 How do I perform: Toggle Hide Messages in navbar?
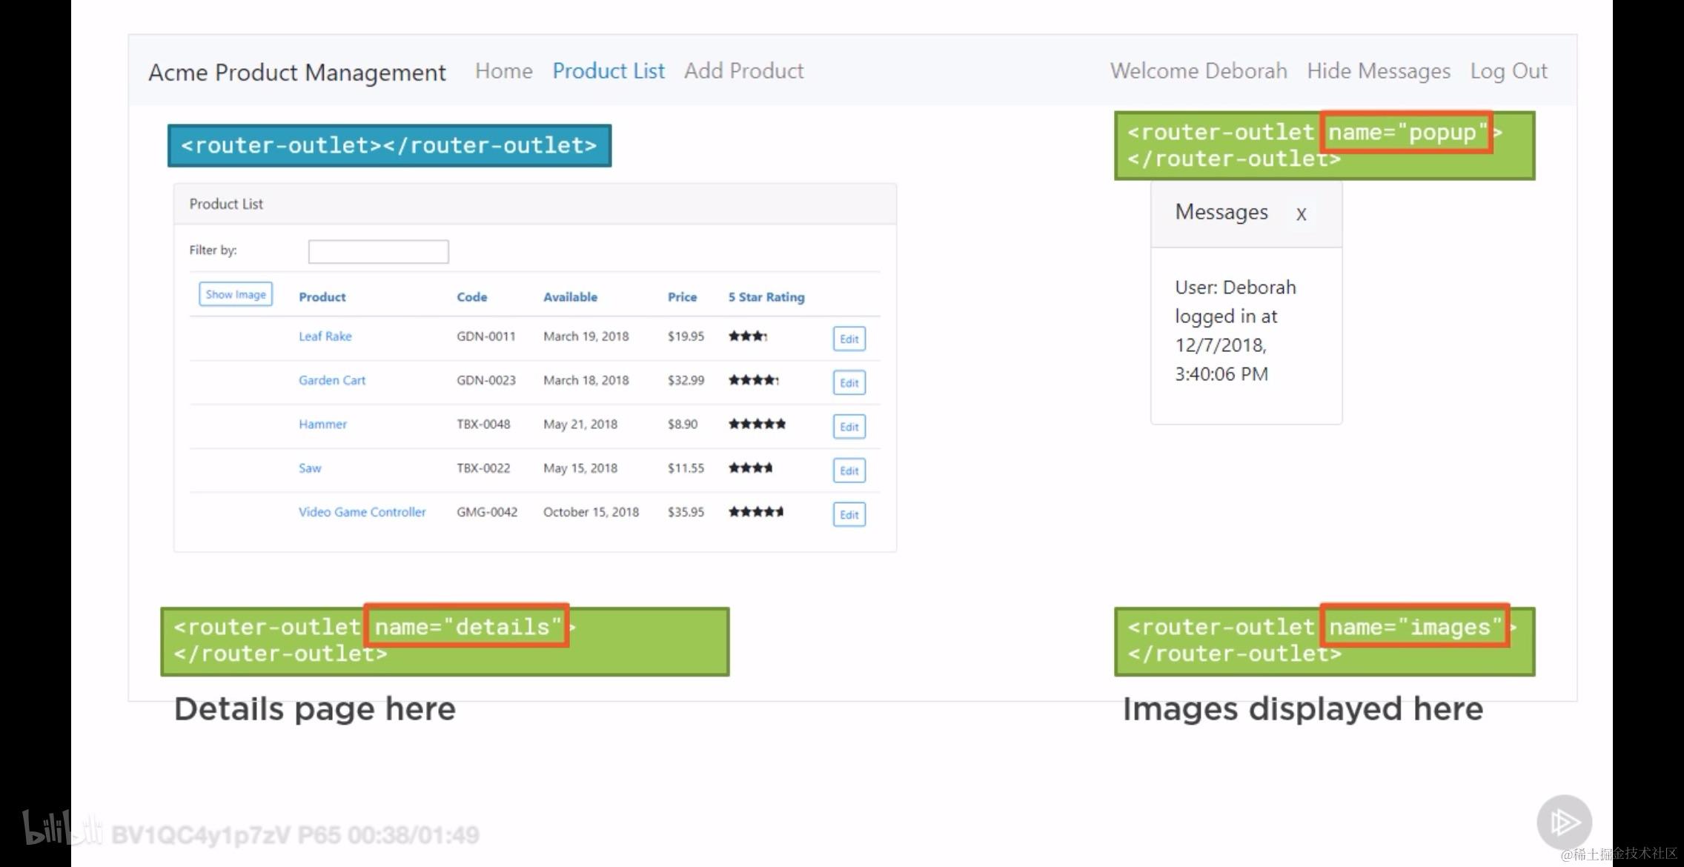(x=1378, y=71)
